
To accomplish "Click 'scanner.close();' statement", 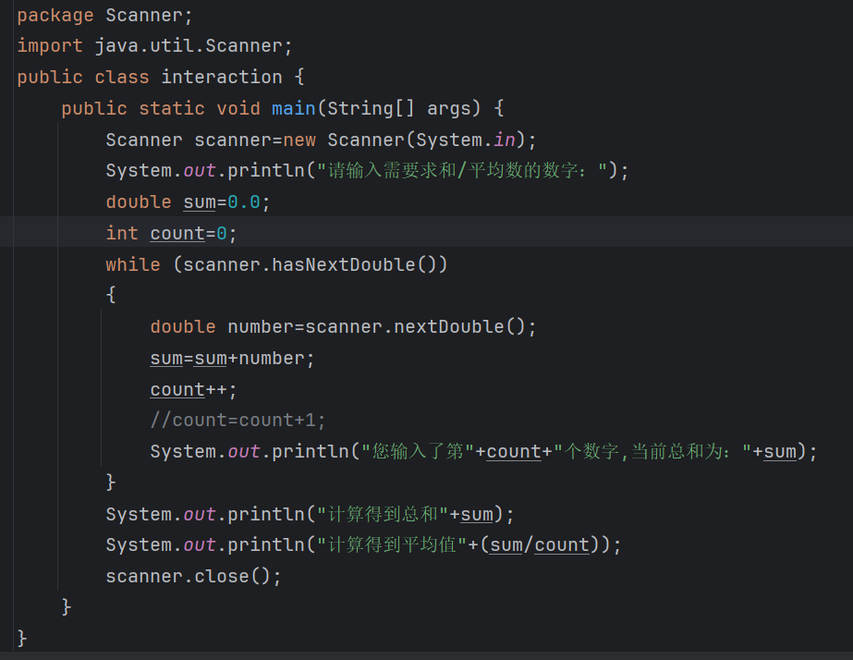I will [x=193, y=576].
